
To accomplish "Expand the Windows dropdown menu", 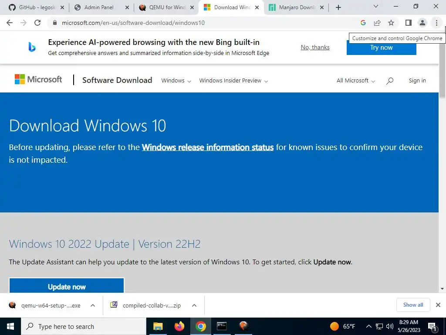I will tap(176, 81).
